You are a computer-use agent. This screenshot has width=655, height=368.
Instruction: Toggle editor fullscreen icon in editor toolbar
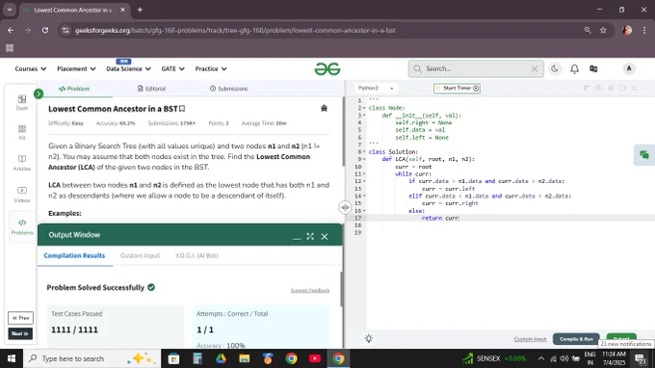pyautogui.click(x=635, y=88)
